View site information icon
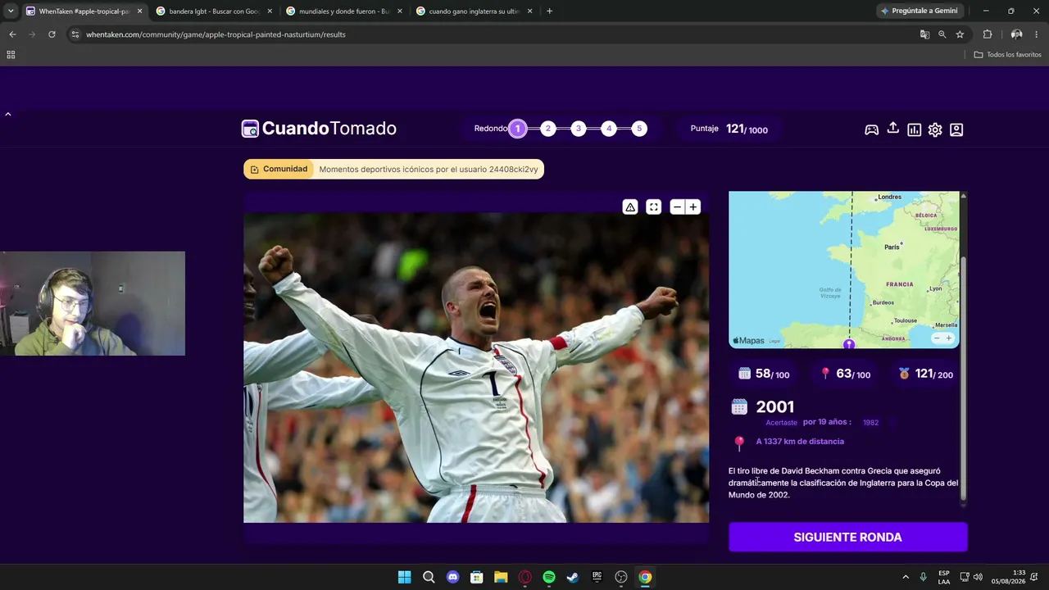 pyautogui.click(x=75, y=34)
